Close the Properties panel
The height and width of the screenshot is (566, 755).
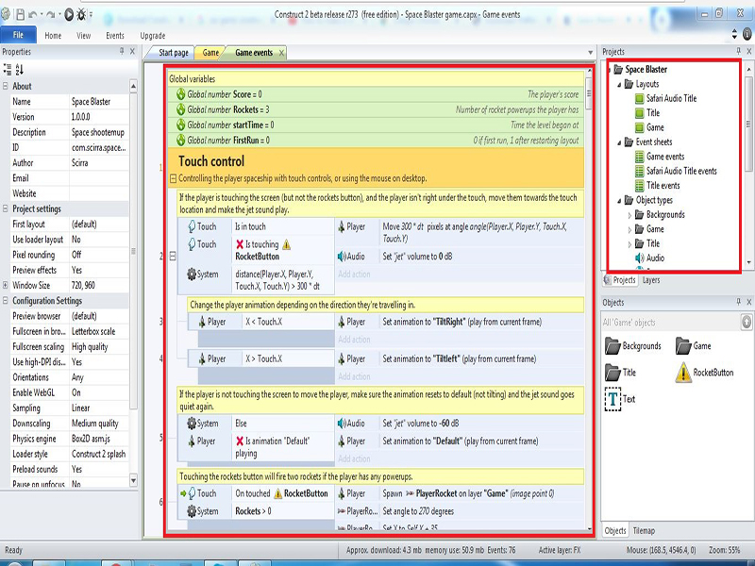pyautogui.click(x=132, y=51)
